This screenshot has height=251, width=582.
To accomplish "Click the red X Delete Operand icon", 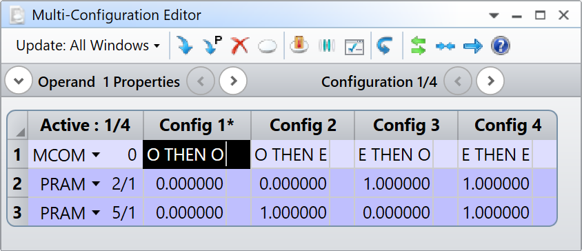I will point(240,46).
